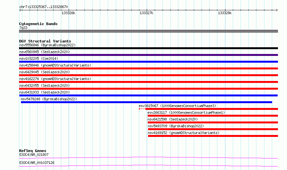Viewport: 287px width, 170px height.
Task: Click the nsv6429045 (Sedlazeck2020) label
Action: pos(45,72)
